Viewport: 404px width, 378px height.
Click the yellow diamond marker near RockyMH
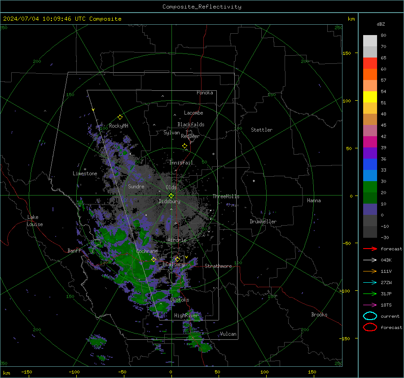[x=120, y=117]
